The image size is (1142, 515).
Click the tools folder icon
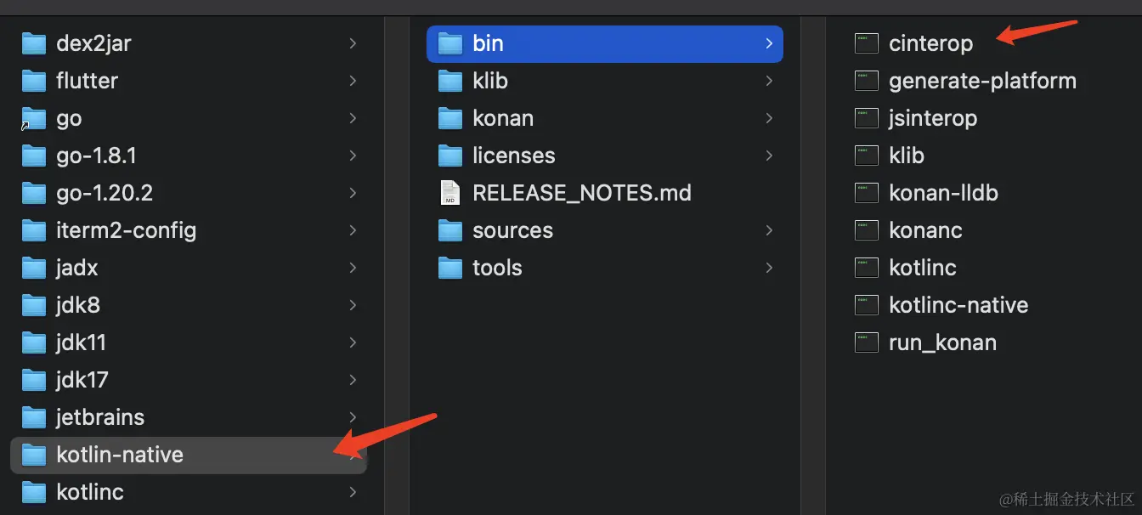449,268
